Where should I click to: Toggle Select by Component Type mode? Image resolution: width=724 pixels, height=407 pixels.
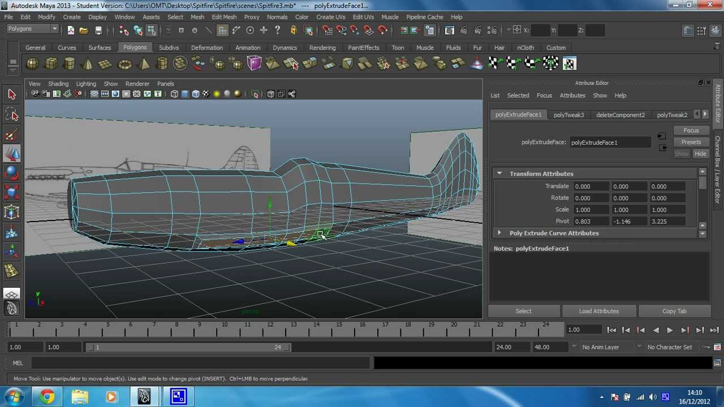pos(152,30)
